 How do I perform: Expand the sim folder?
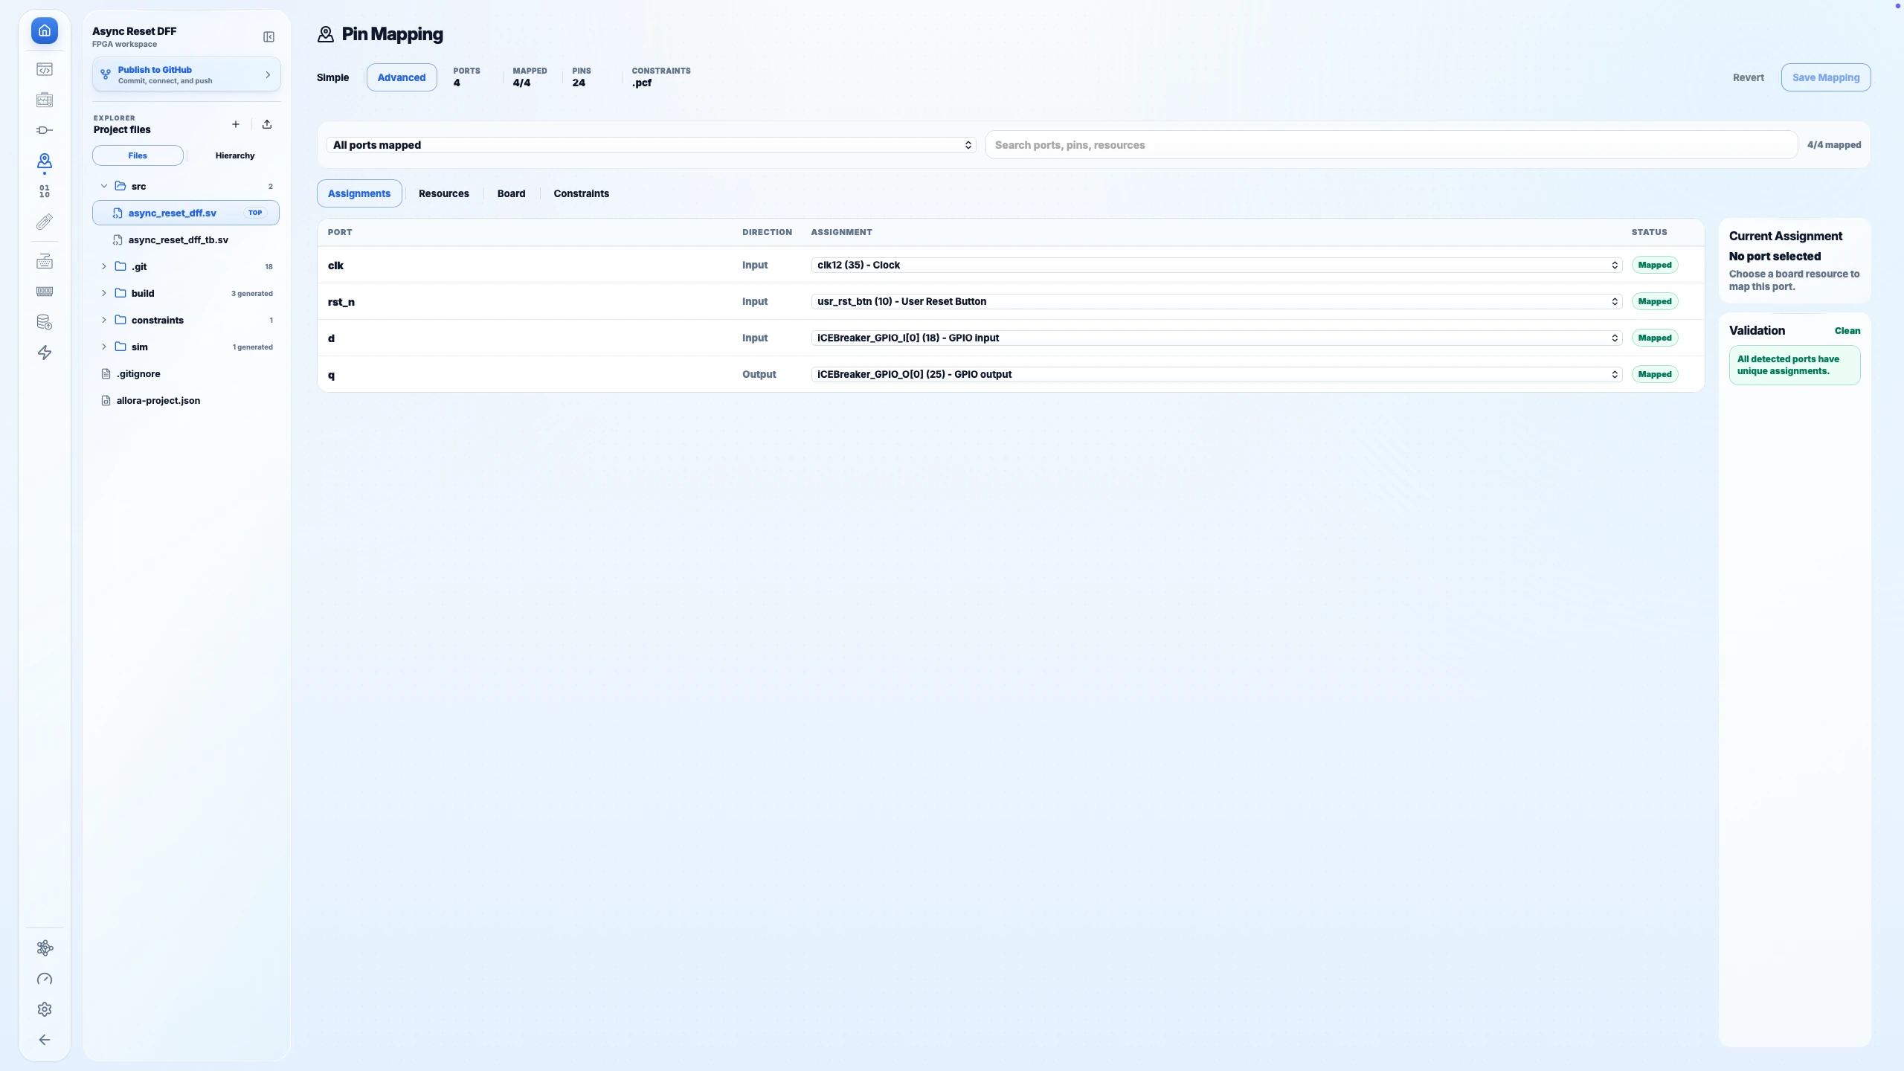click(186, 347)
